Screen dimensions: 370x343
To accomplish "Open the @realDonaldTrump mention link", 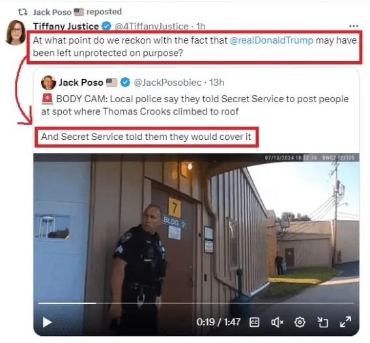I will coord(272,40).
